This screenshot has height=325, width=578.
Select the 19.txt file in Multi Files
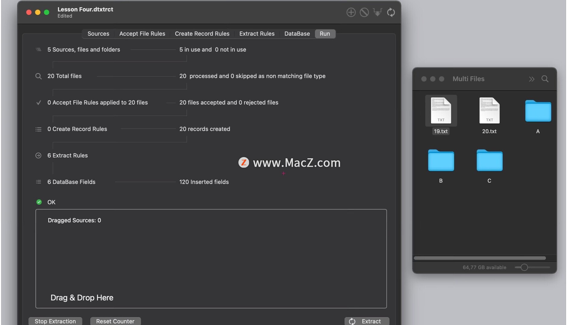coord(441,115)
